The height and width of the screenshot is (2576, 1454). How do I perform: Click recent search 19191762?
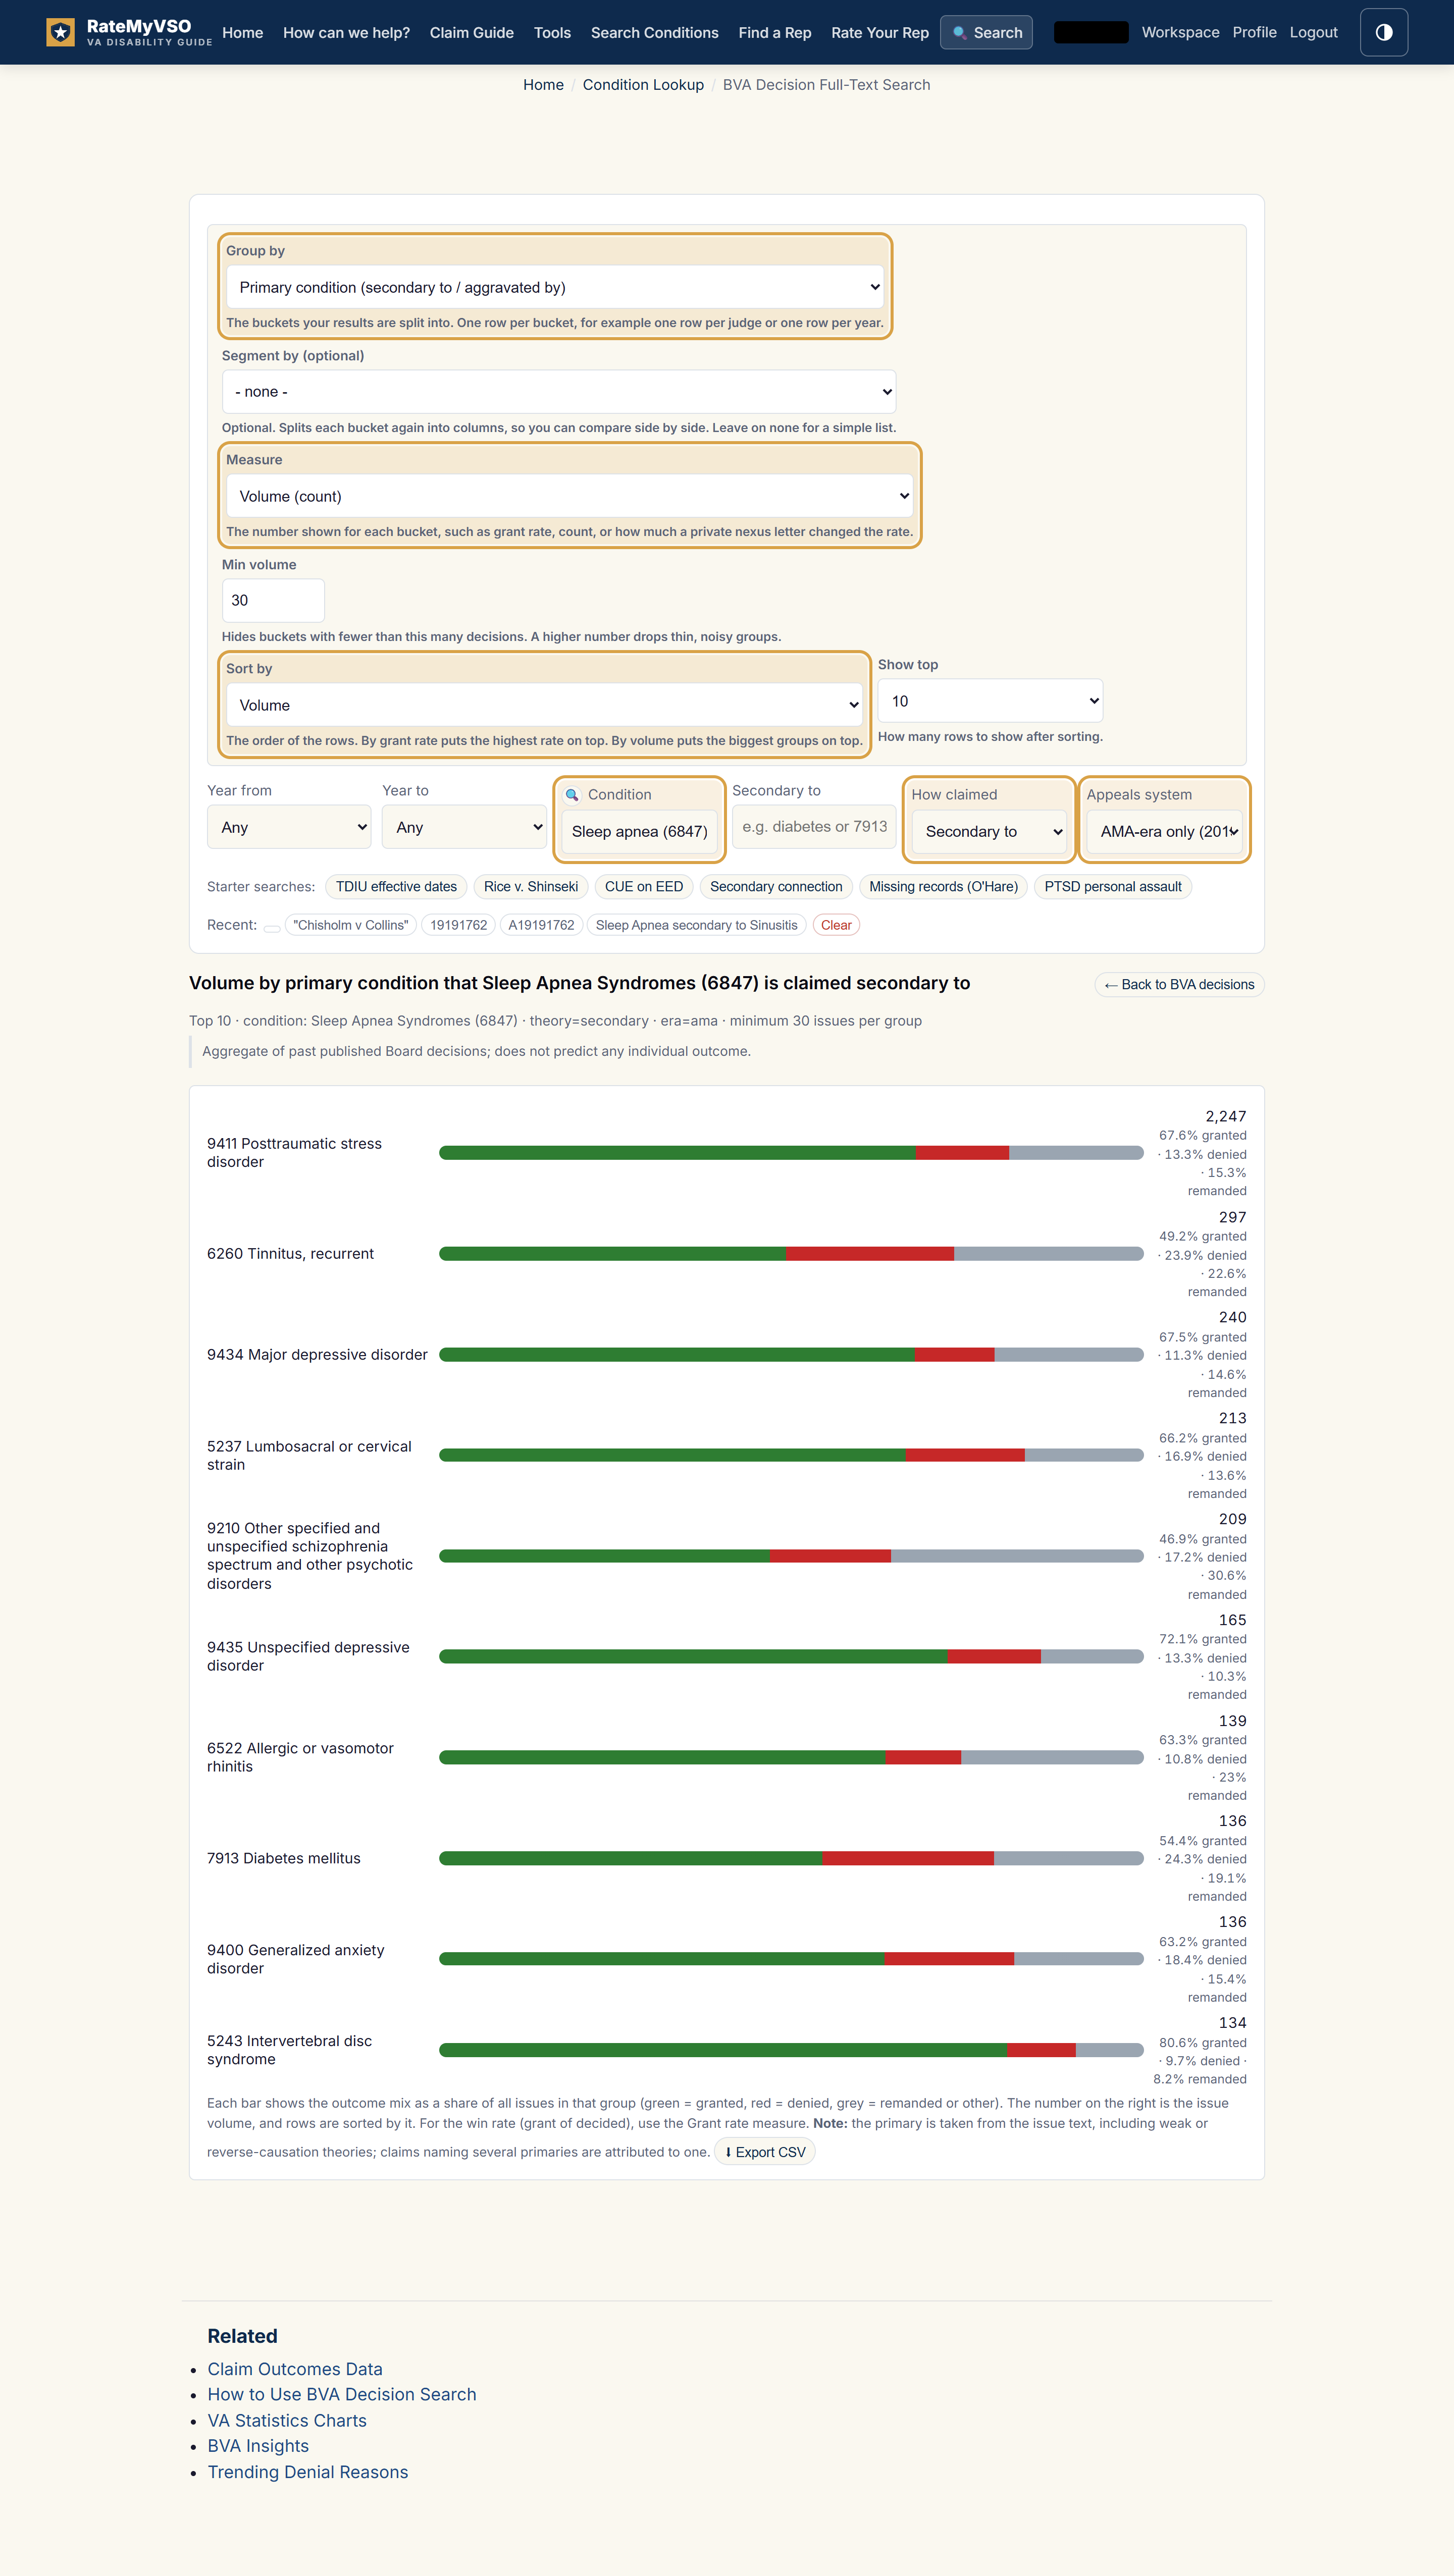pyautogui.click(x=458, y=925)
